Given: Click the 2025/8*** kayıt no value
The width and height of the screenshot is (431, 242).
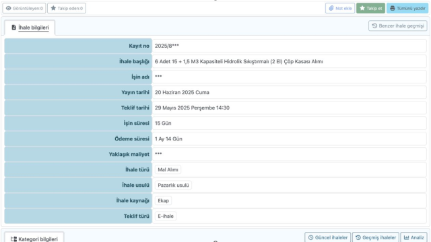Looking at the screenshot, I should click(167, 46).
